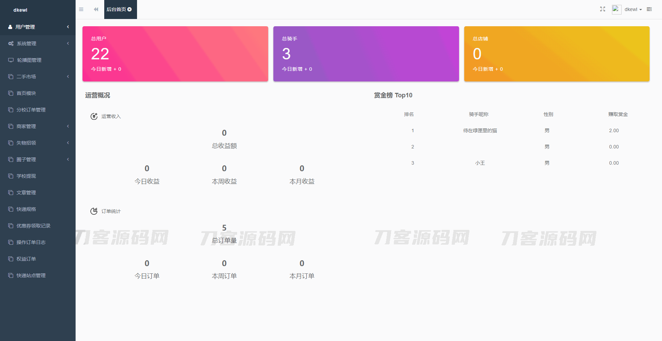The image size is (662, 341).
Task: Click the 总用户 pink stats card
Action: coord(175,54)
